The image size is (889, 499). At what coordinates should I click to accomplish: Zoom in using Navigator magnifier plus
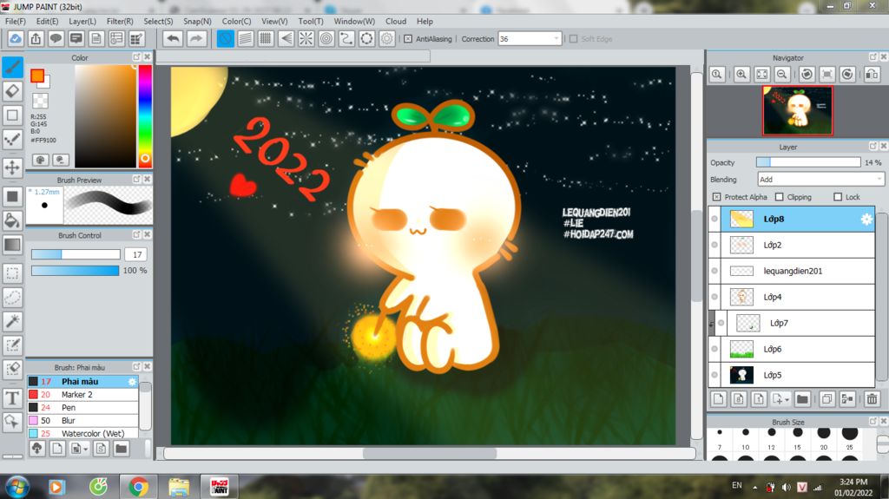741,75
